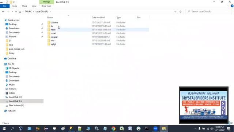Open Excel from the taskbar

point(122,129)
